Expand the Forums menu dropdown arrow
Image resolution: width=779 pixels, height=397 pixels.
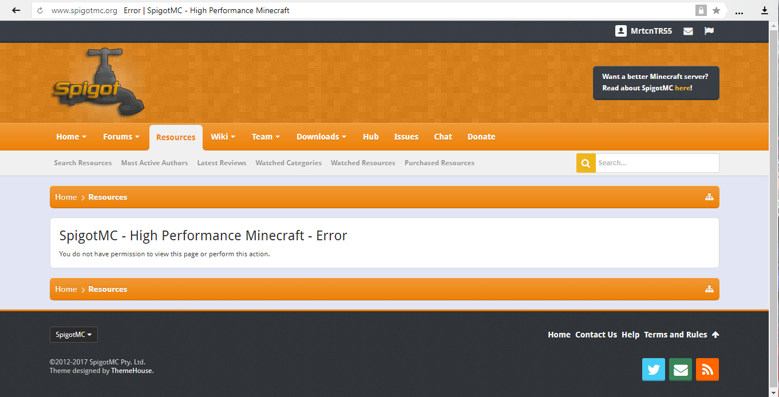137,137
